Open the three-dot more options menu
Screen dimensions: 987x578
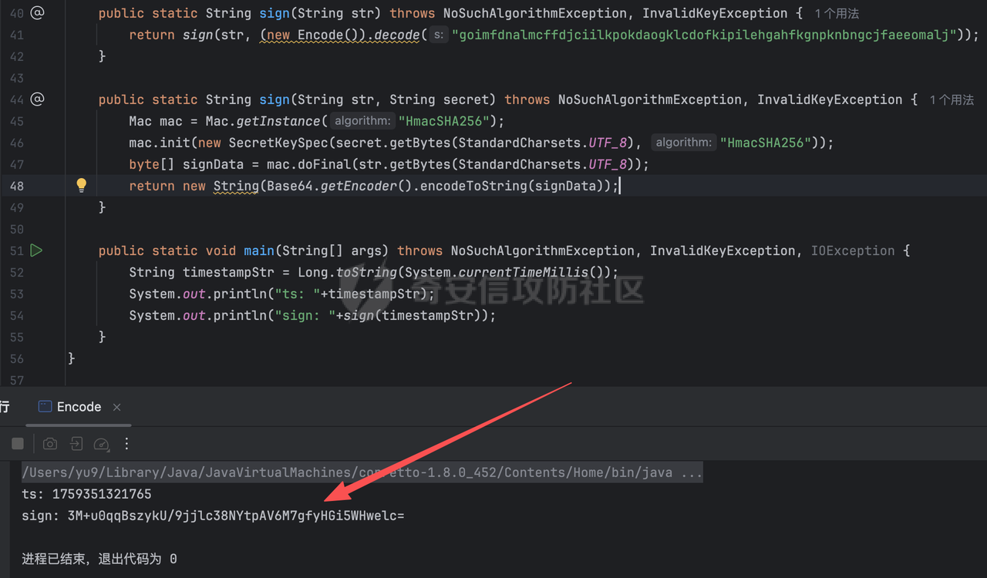[x=127, y=444]
